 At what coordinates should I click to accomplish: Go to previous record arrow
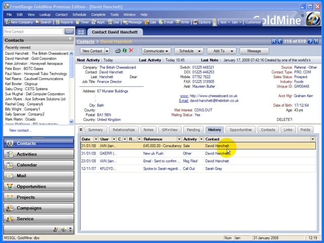[279, 42]
